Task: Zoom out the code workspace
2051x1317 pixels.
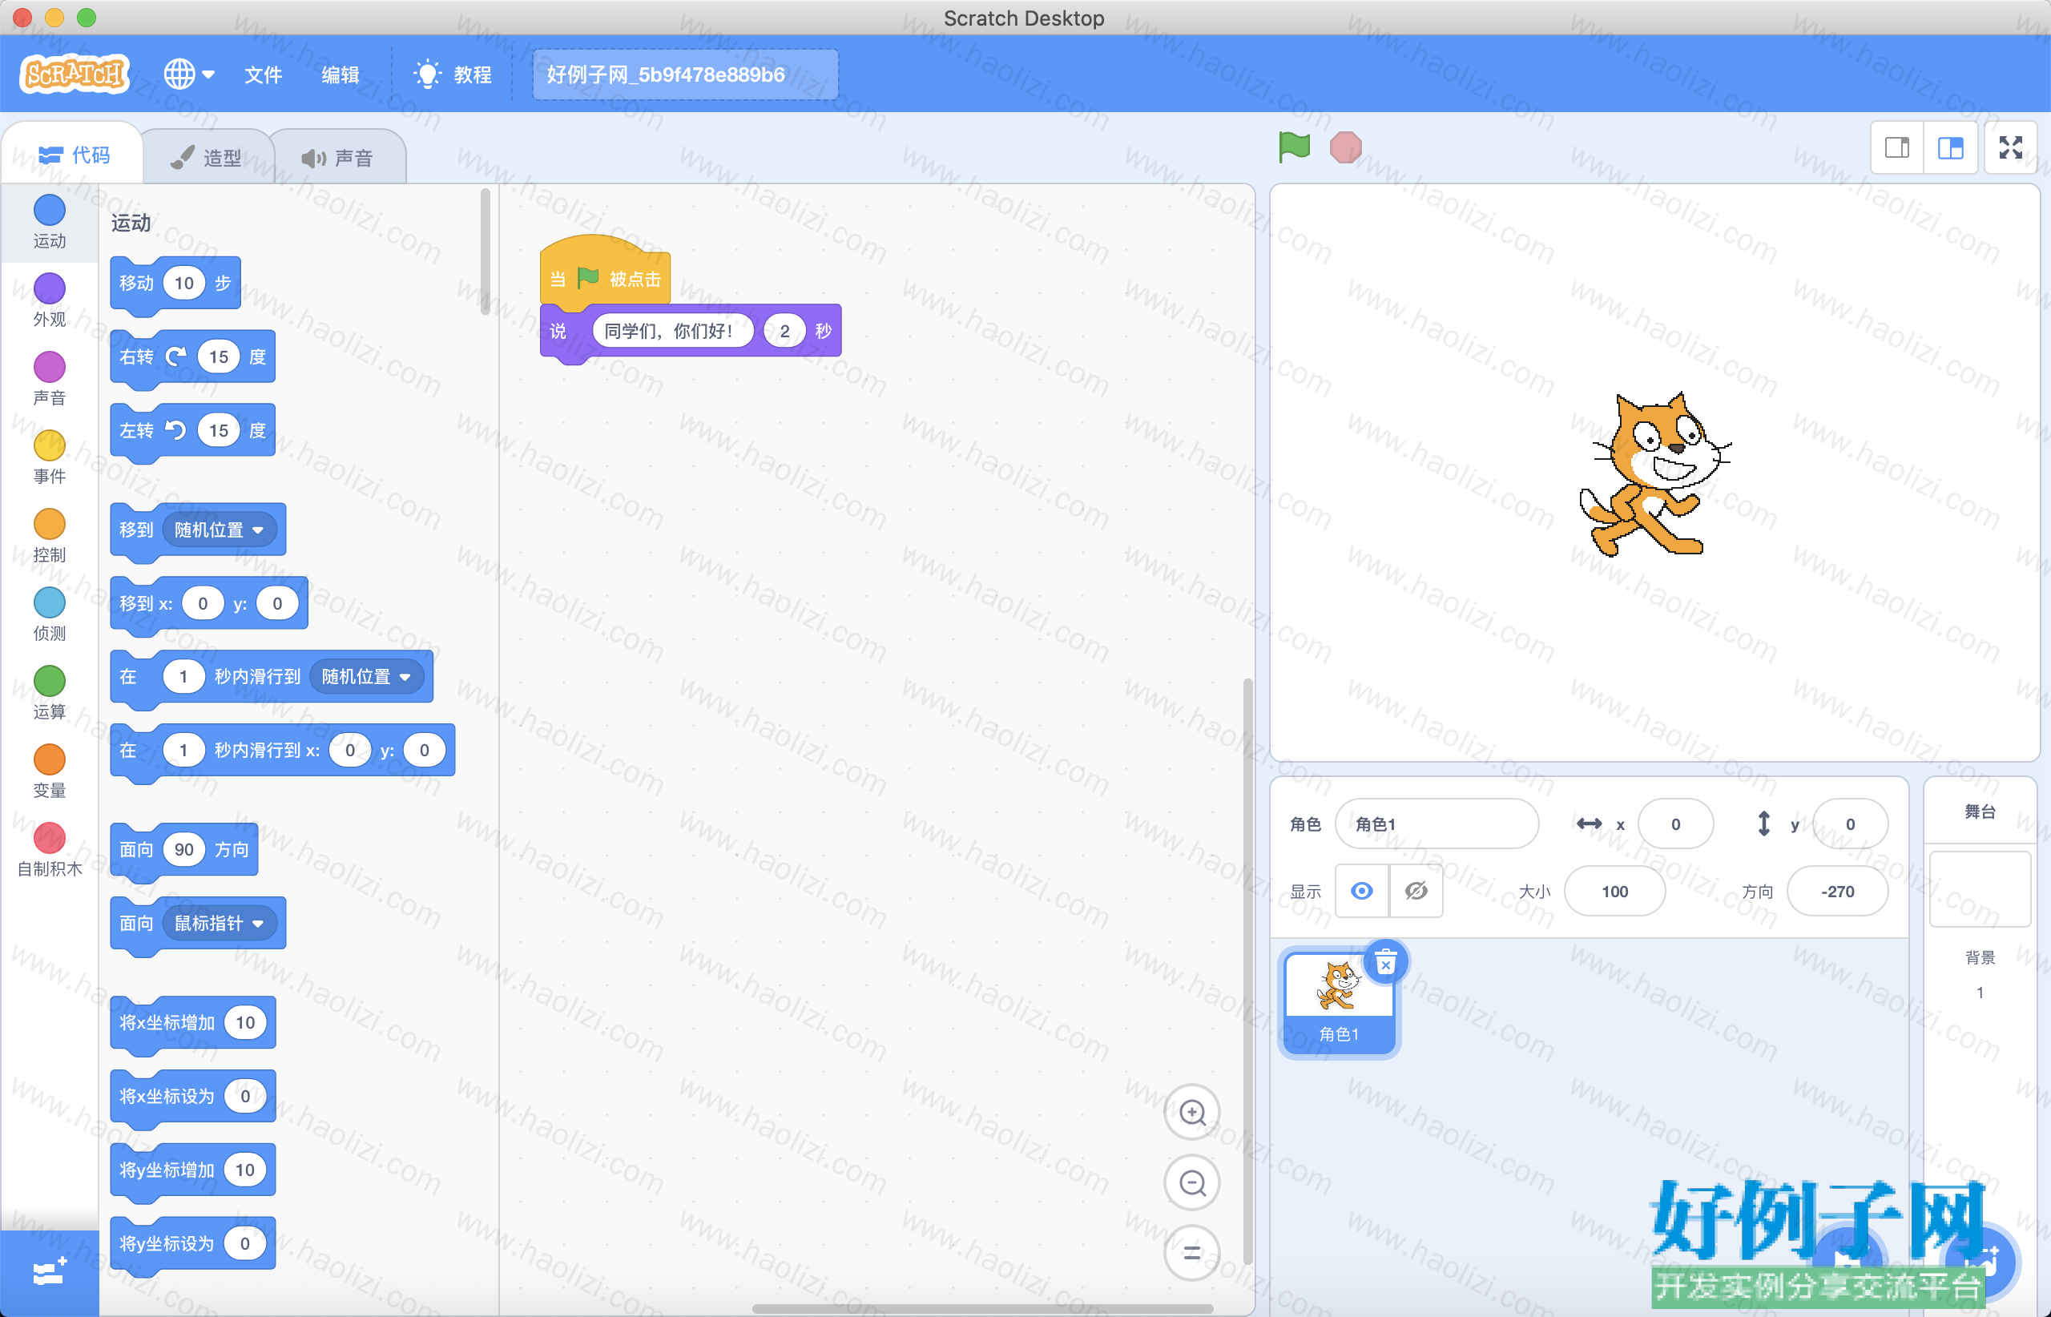Action: 1192,1182
